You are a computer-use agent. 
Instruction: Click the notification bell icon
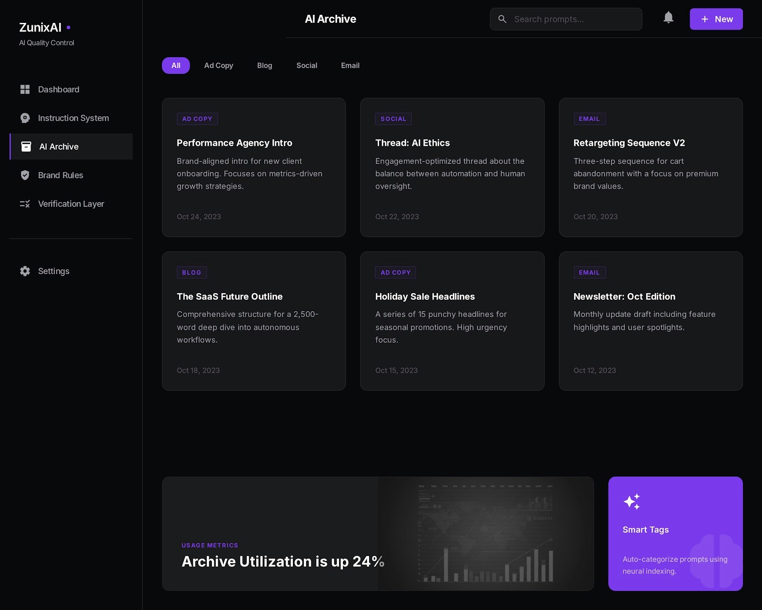(668, 17)
